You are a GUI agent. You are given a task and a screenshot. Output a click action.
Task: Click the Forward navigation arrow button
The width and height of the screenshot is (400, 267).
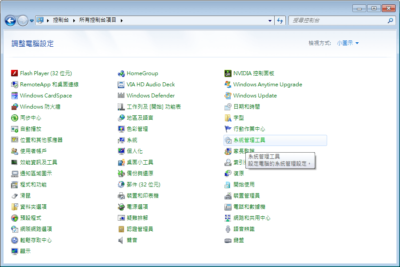point(23,21)
